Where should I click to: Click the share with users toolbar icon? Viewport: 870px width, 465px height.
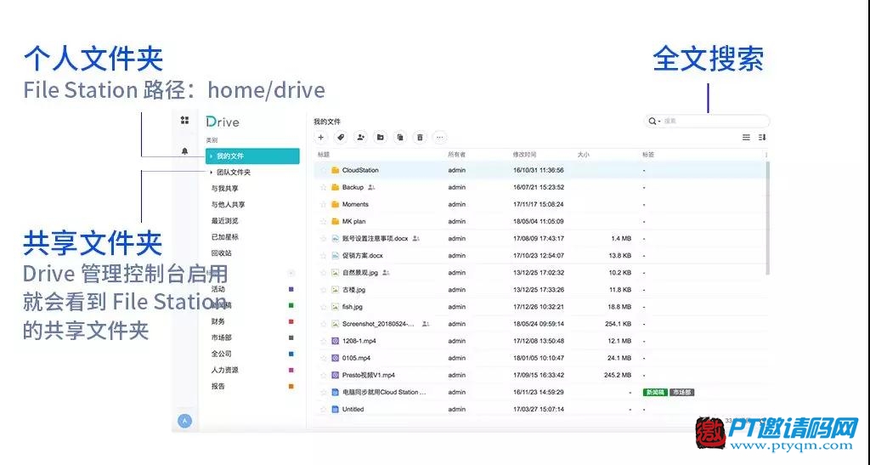point(360,137)
